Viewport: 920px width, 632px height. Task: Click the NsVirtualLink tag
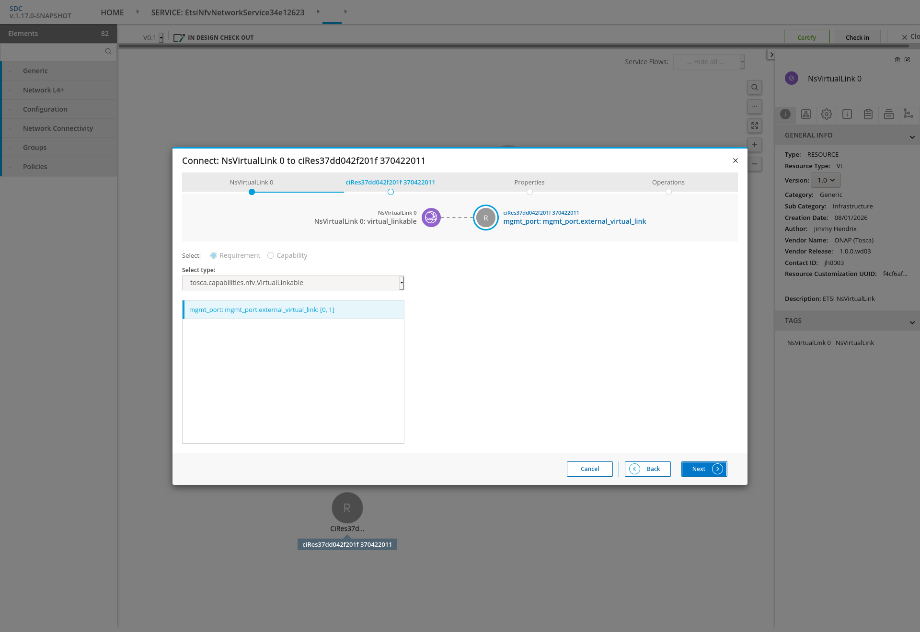855,343
